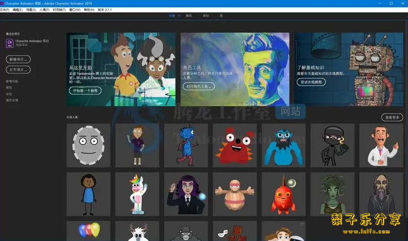Open the blue furry monster puppet
This screenshot has height=241, width=408.
[284, 145]
